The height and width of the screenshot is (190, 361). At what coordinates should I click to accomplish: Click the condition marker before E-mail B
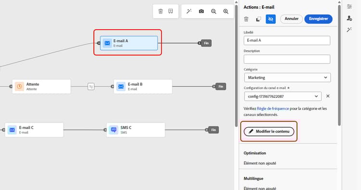coord(91,86)
